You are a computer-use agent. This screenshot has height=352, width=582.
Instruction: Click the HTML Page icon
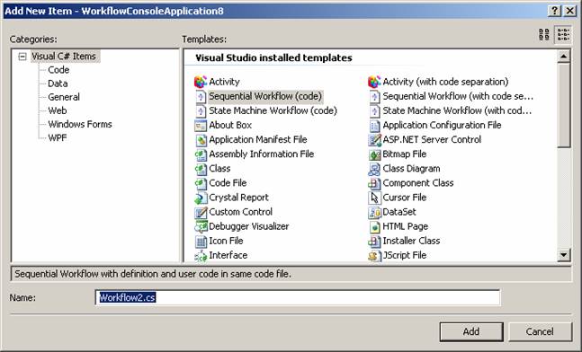(374, 226)
